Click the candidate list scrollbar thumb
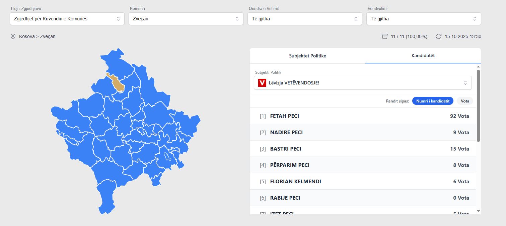Image resolution: width=506 pixels, height=226 pixels. click(x=478, y=105)
